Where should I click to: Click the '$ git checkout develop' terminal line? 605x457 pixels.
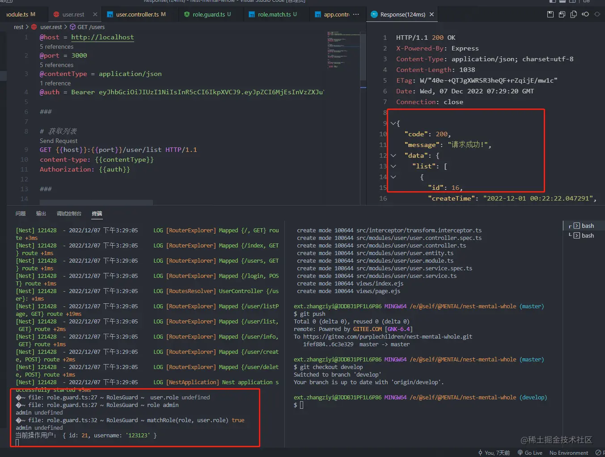(328, 367)
